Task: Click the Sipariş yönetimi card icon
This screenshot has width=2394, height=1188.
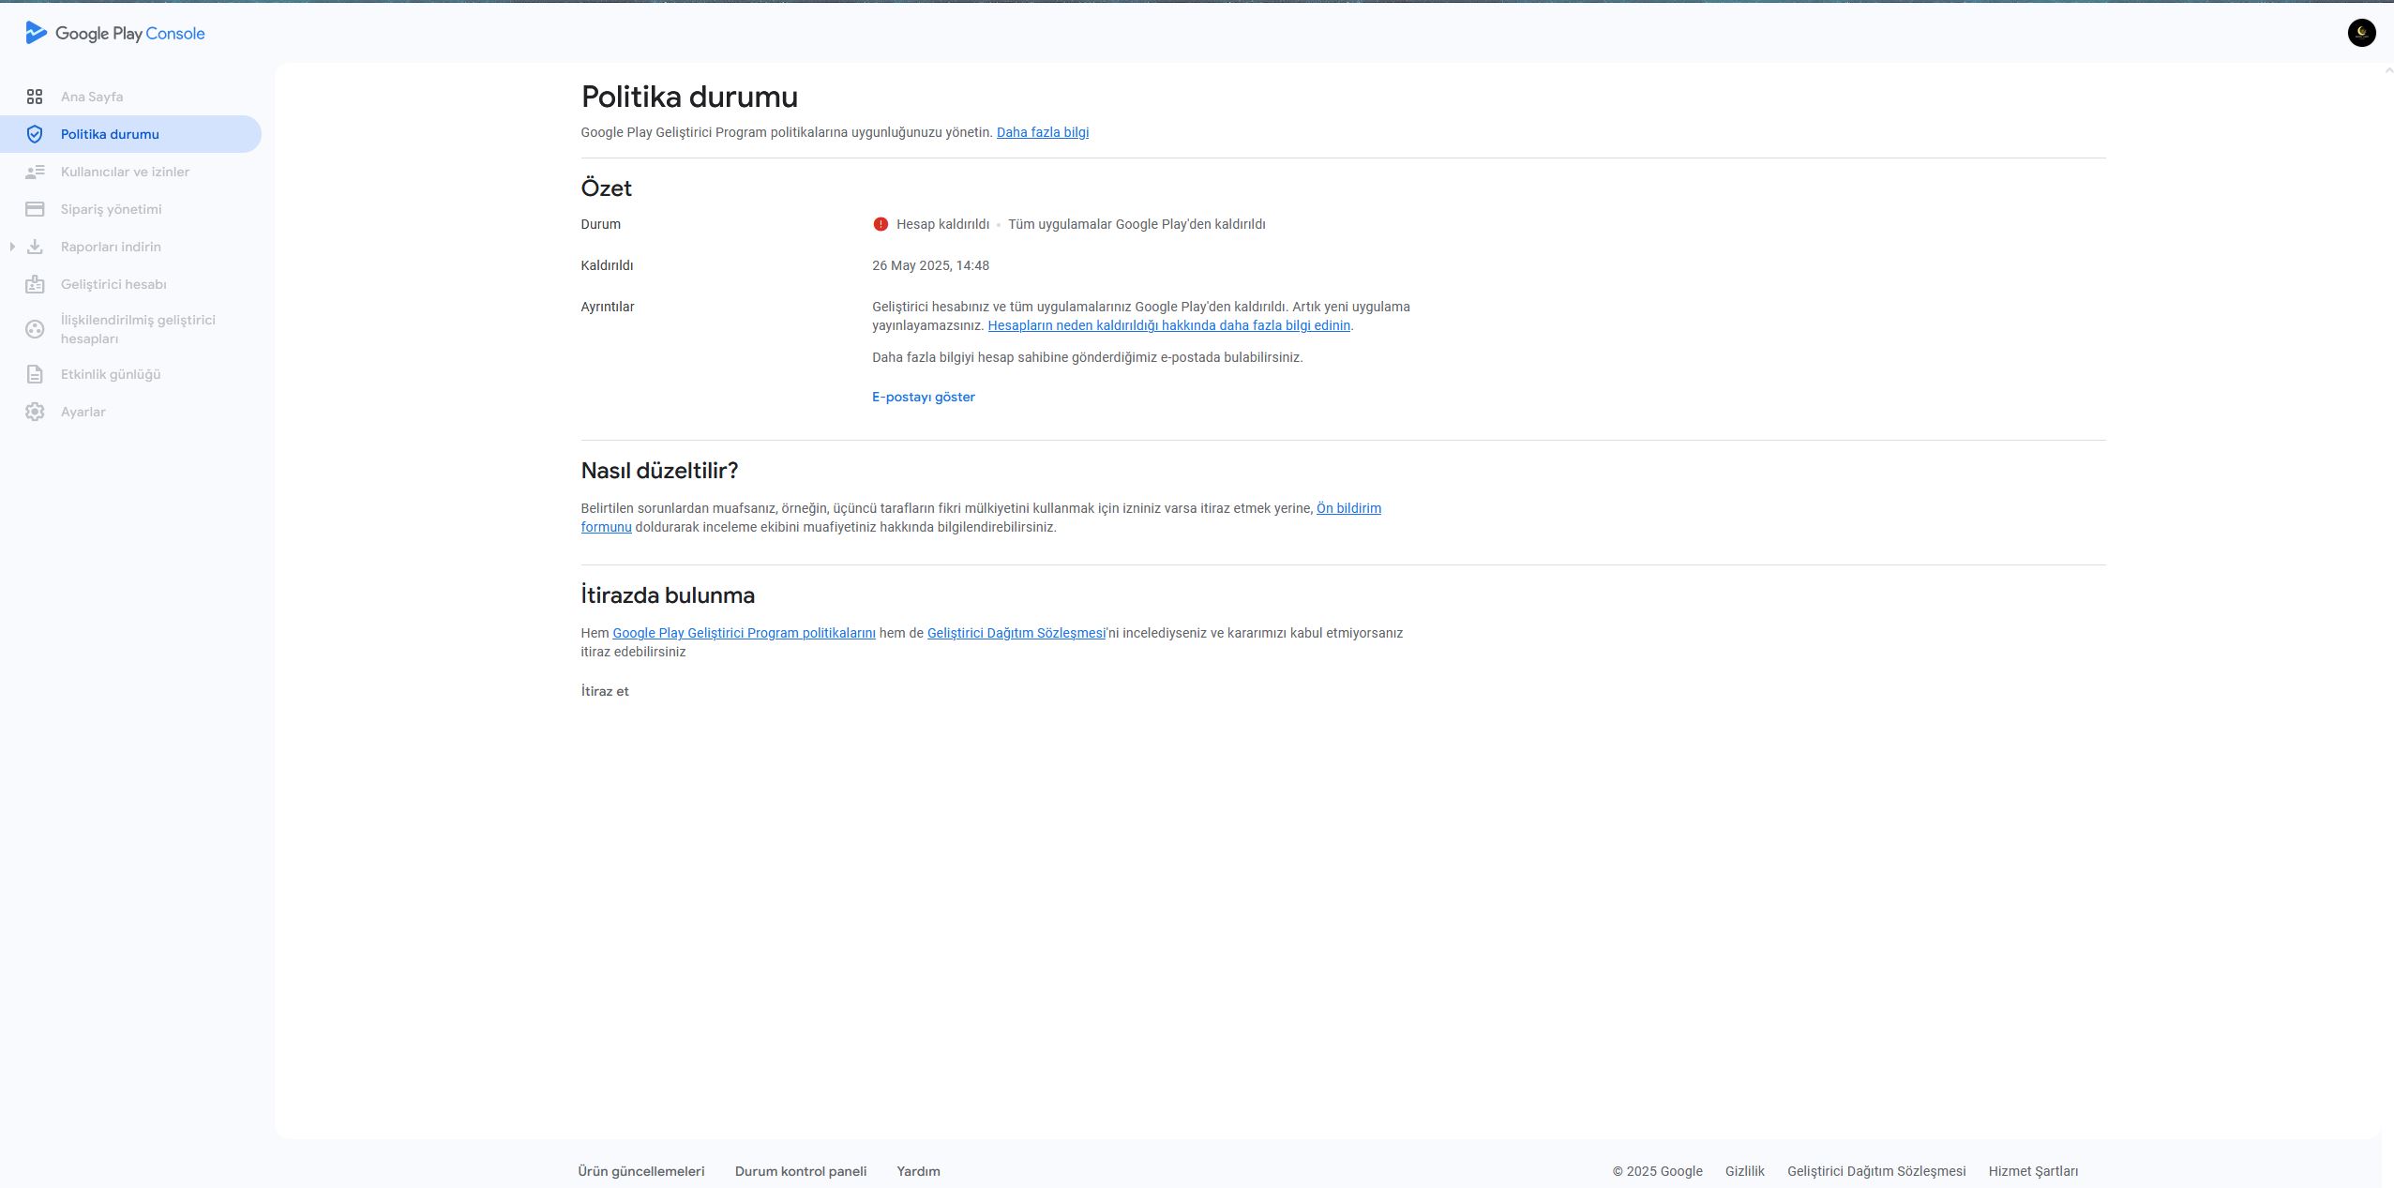Action: coord(35,209)
